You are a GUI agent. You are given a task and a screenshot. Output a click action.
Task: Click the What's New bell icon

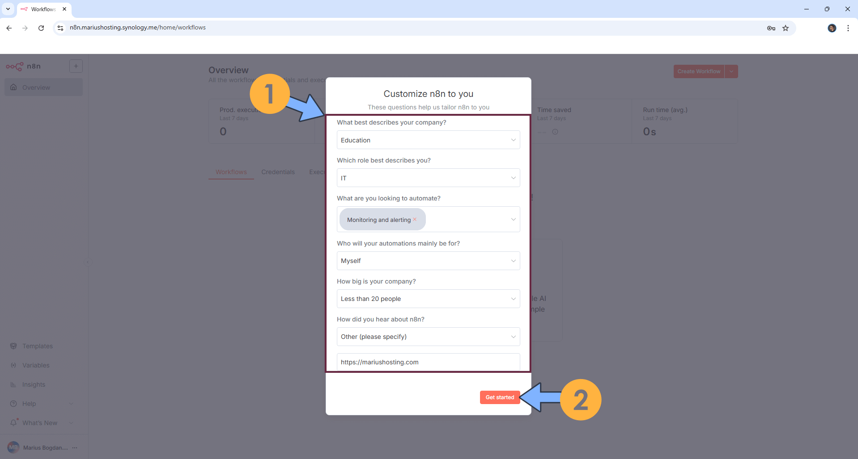pos(14,422)
